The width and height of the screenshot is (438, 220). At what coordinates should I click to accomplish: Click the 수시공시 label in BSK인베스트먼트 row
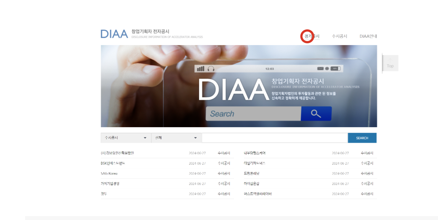click(x=224, y=163)
